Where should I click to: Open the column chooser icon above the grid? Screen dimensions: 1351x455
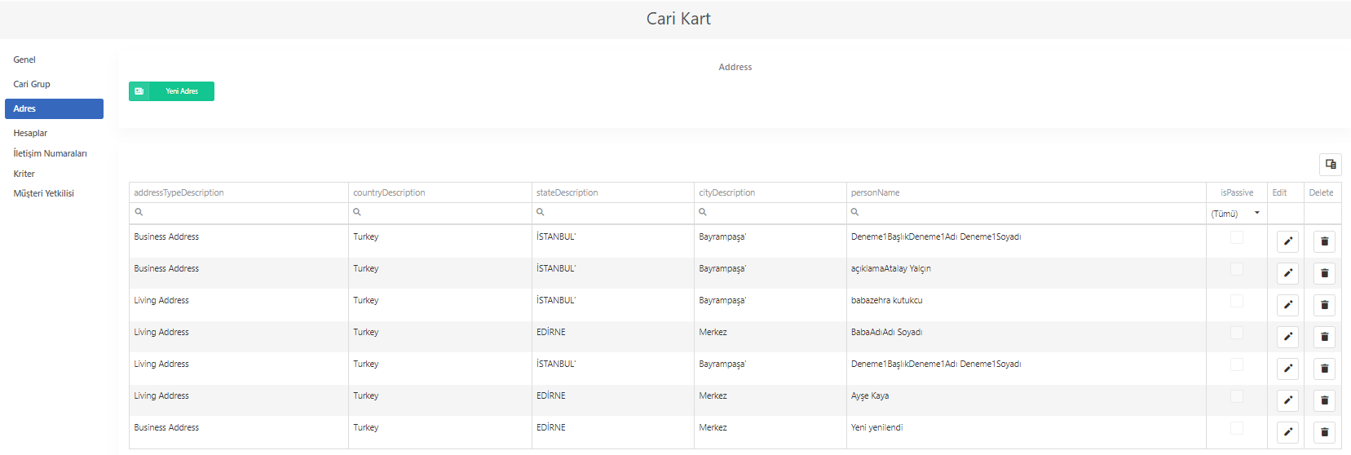pyautogui.click(x=1331, y=164)
